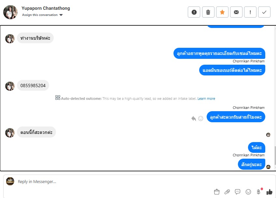This screenshot has width=276, height=198.
Task: Mark conversation as spam with exclamation-circle icon
Action: [194, 12]
